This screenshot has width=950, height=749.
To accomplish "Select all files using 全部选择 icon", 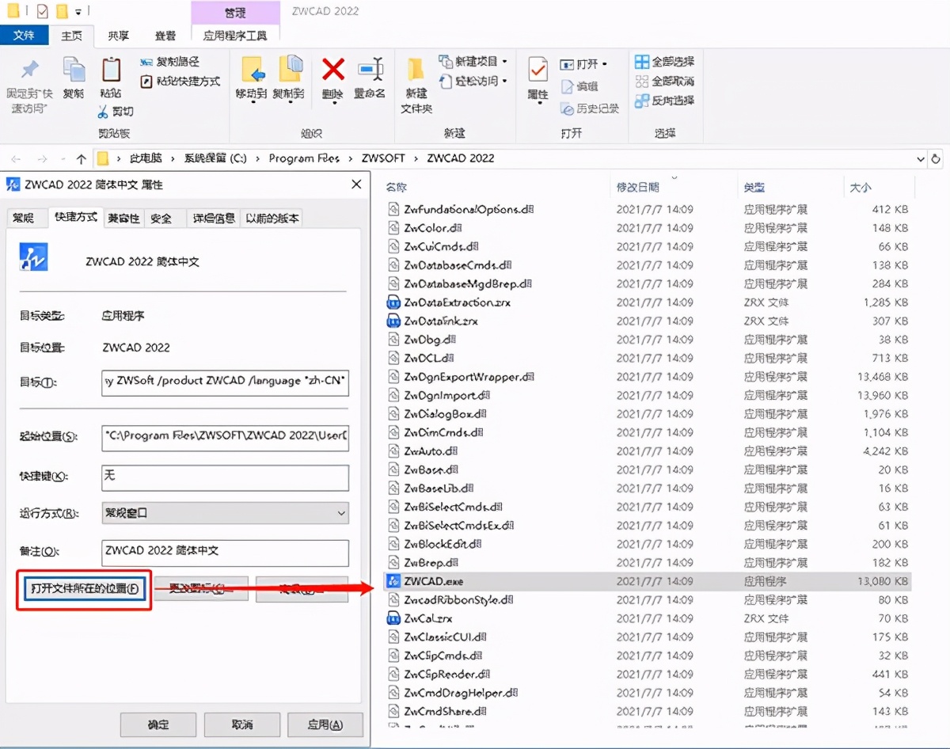I will (x=663, y=59).
